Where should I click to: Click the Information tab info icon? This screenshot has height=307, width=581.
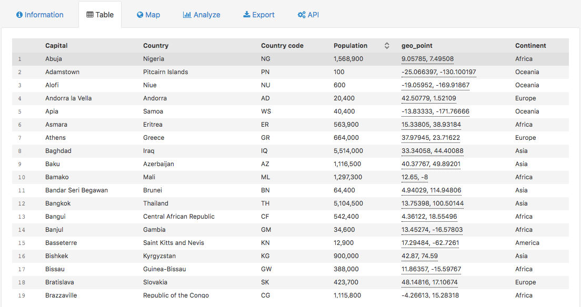pyautogui.click(x=19, y=15)
